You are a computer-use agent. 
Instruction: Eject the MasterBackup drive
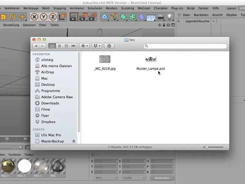74,141
